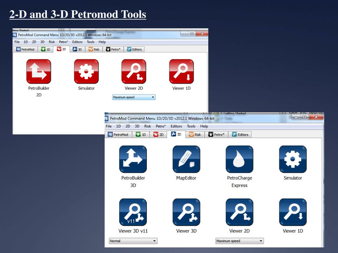This screenshot has height=253, width=338.
Task: Start the blue Simulator in 3D window
Action: point(293,159)
